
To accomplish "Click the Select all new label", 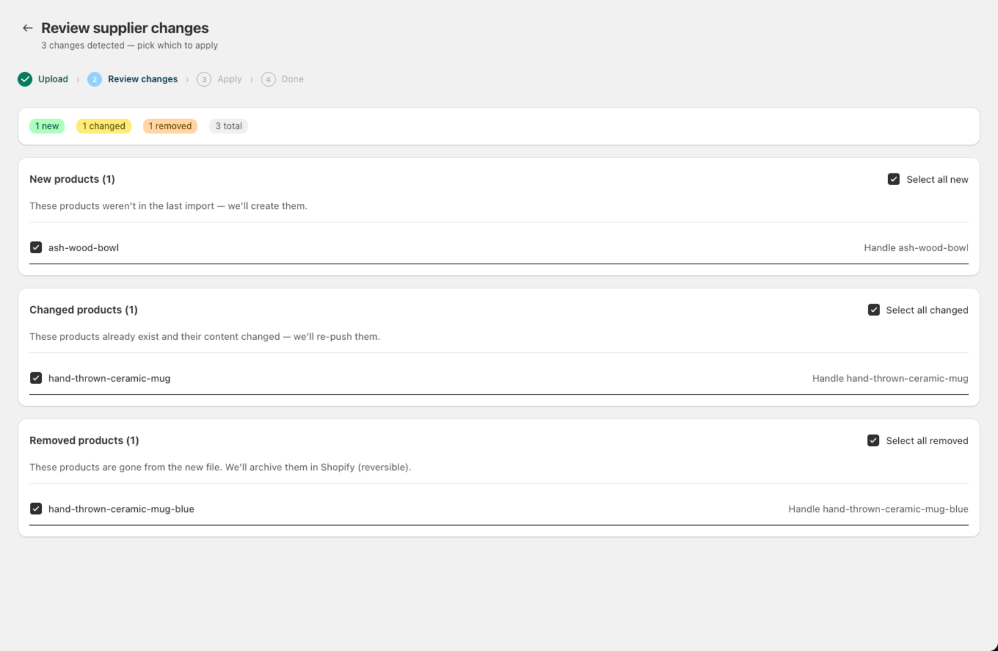I will 937,180.
